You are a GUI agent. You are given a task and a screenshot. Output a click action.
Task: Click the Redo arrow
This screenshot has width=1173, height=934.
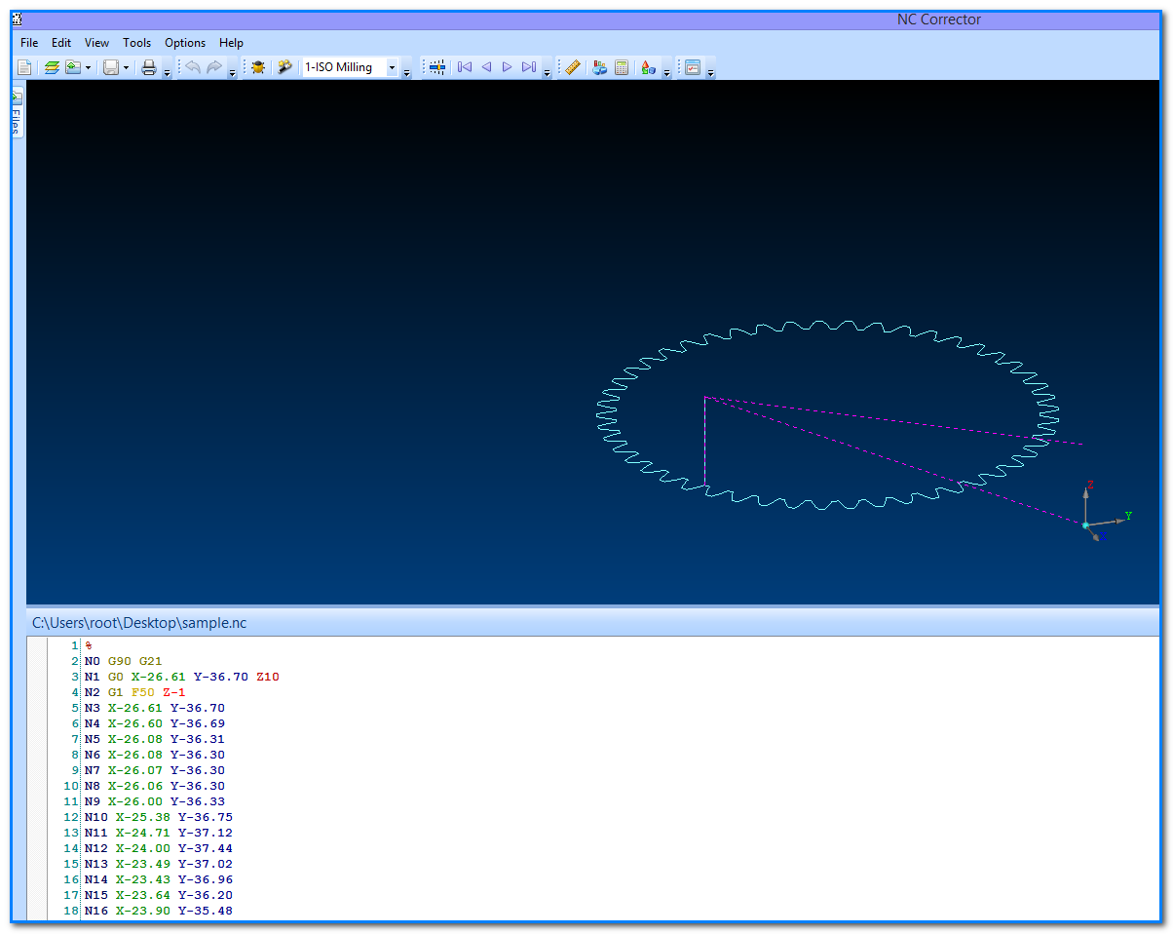point(213,67)
